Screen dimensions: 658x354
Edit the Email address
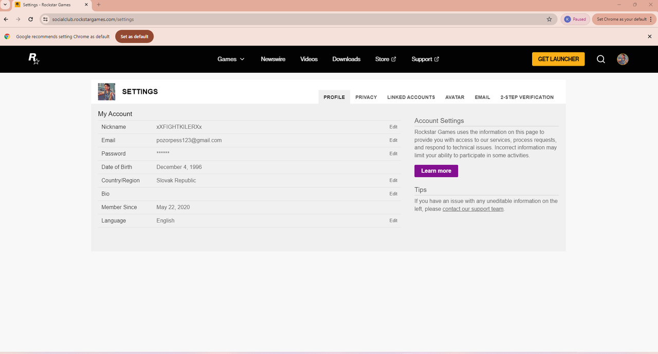(393, 140)
